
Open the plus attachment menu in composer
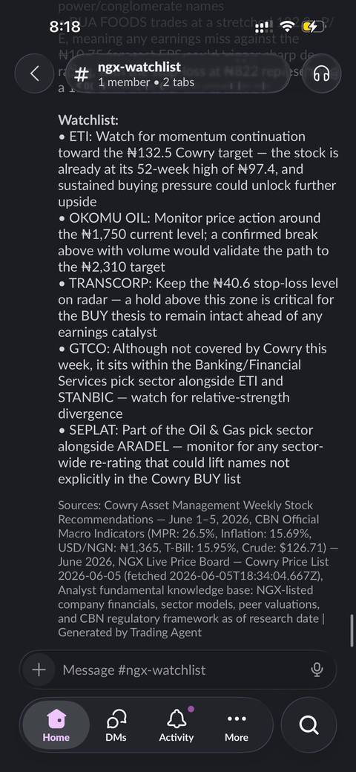39,670
